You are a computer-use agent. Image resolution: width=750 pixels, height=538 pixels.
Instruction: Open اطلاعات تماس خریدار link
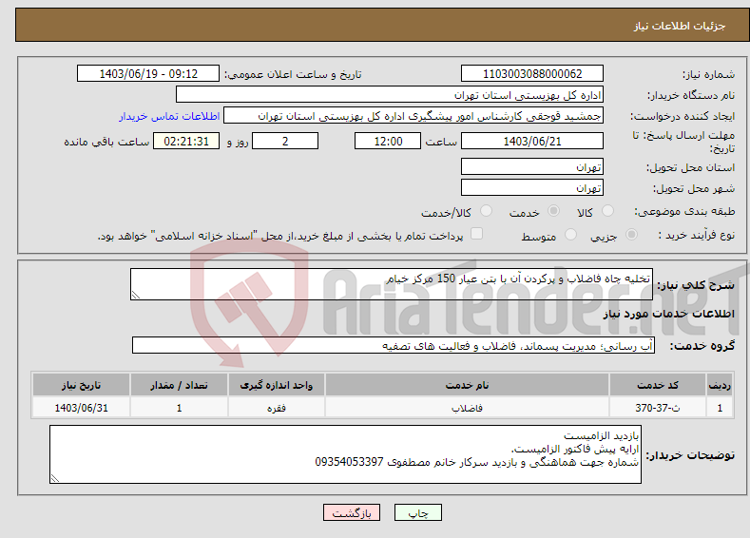tap(169, 116)
